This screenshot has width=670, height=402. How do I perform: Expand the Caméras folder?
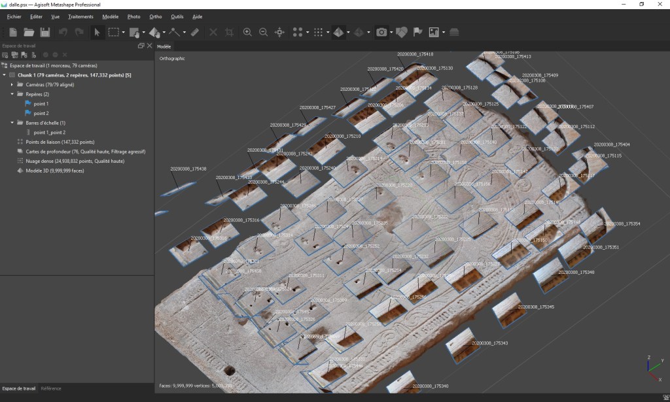point(12,85)
